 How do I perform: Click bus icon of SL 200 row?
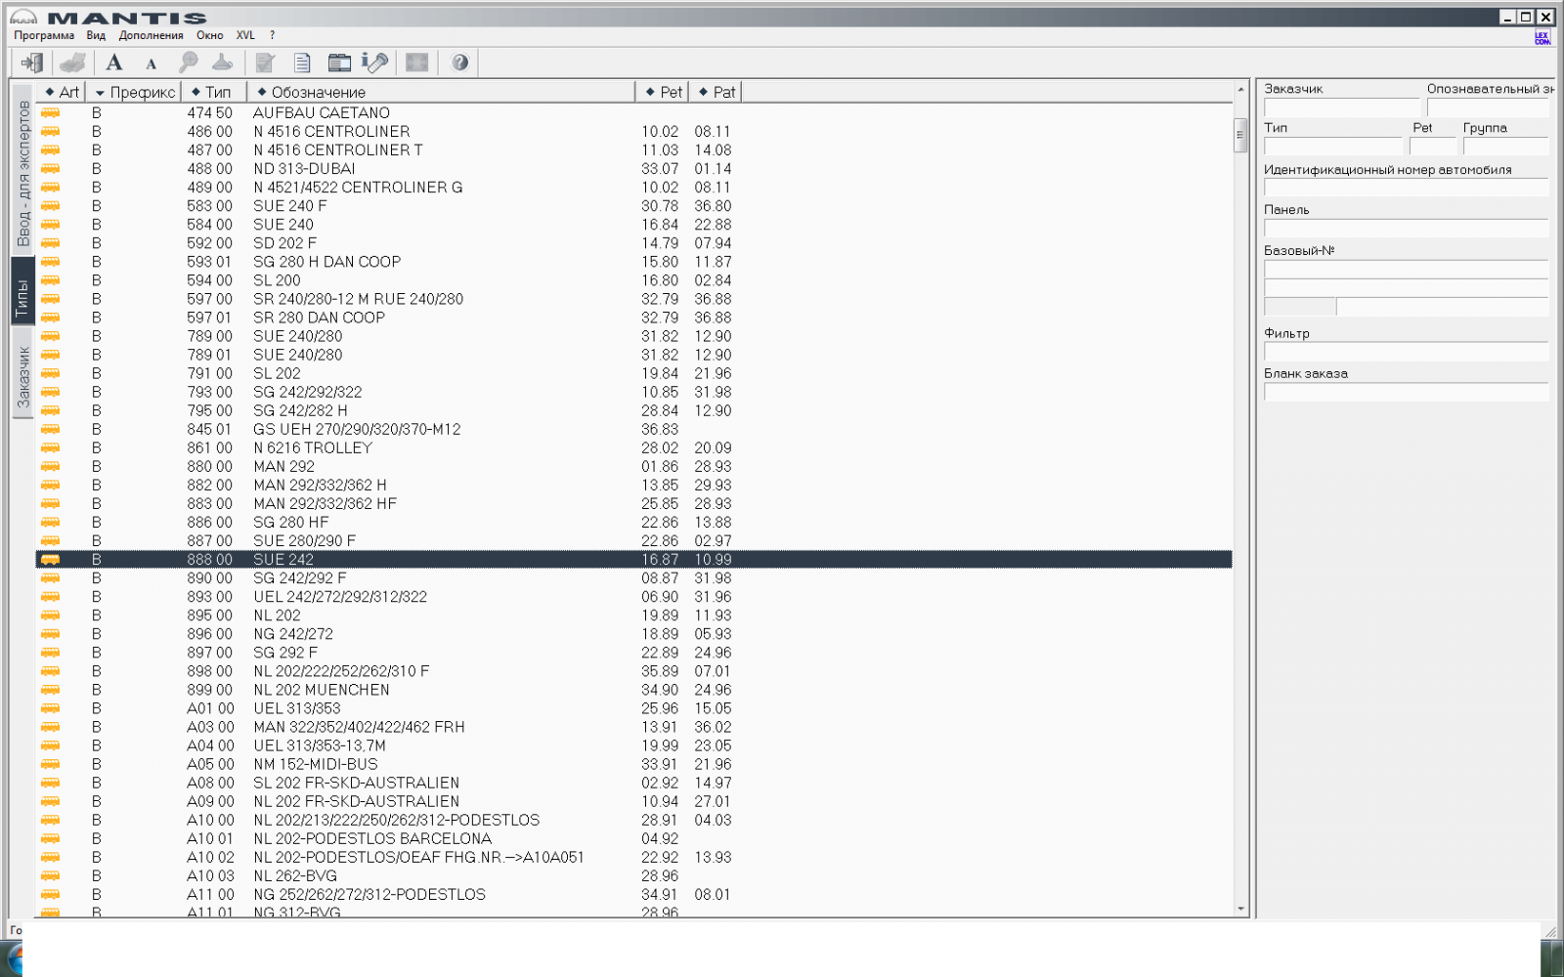pos(51,280)
